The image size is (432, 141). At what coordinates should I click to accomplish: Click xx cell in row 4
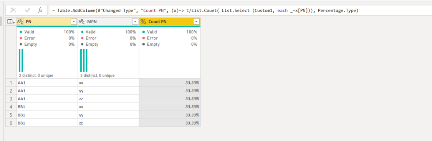pyautogui.click(x=109, y=107)
